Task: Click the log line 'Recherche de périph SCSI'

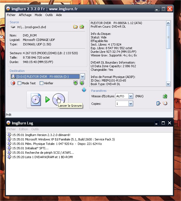Action: (x=43, y=153)
